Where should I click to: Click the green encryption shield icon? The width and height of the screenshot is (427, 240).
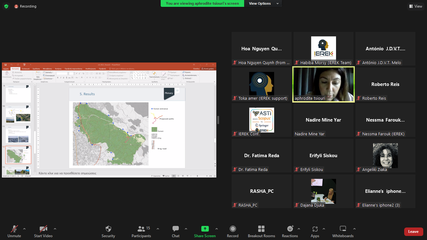pyautogui.click(x=6, y=6)
